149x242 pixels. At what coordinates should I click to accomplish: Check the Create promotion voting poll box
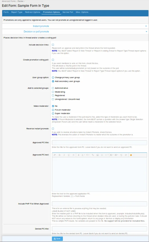pyautogui.click(x=53, y=60)
